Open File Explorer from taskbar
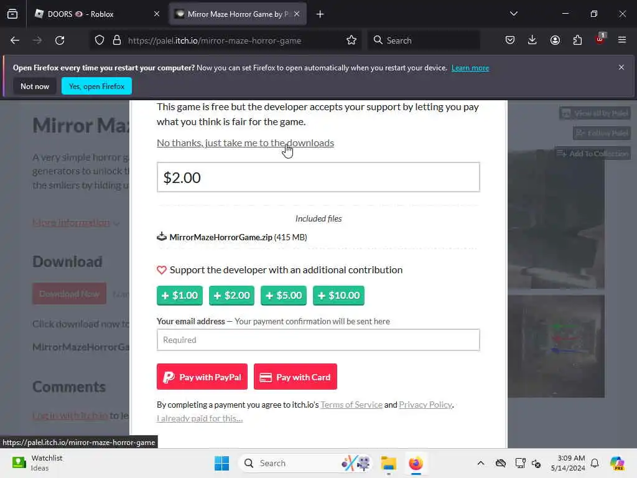The height and width of the screenshot is (478, 637). click(388, 463)
